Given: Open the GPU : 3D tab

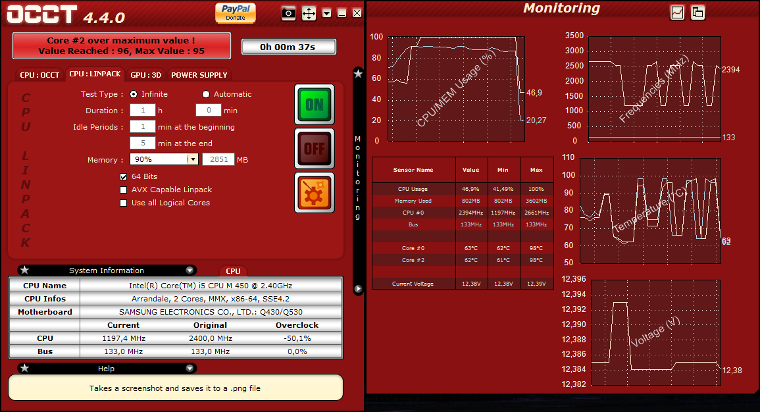Looking at the screenshot, I should click(146, 75).
